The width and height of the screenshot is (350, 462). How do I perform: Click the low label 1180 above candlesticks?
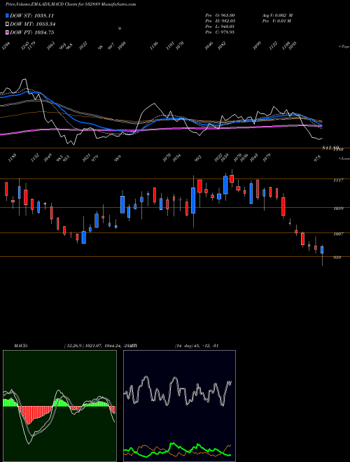13,157
